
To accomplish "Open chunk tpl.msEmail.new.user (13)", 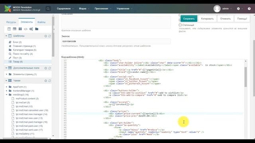I will pos(29,118).
